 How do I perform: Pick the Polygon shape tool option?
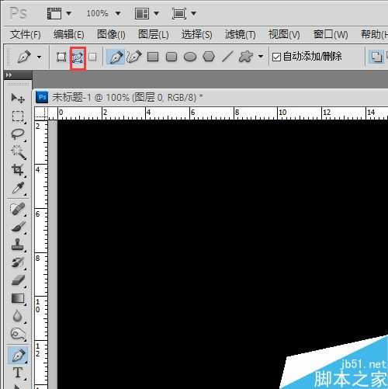coord(209,57)
